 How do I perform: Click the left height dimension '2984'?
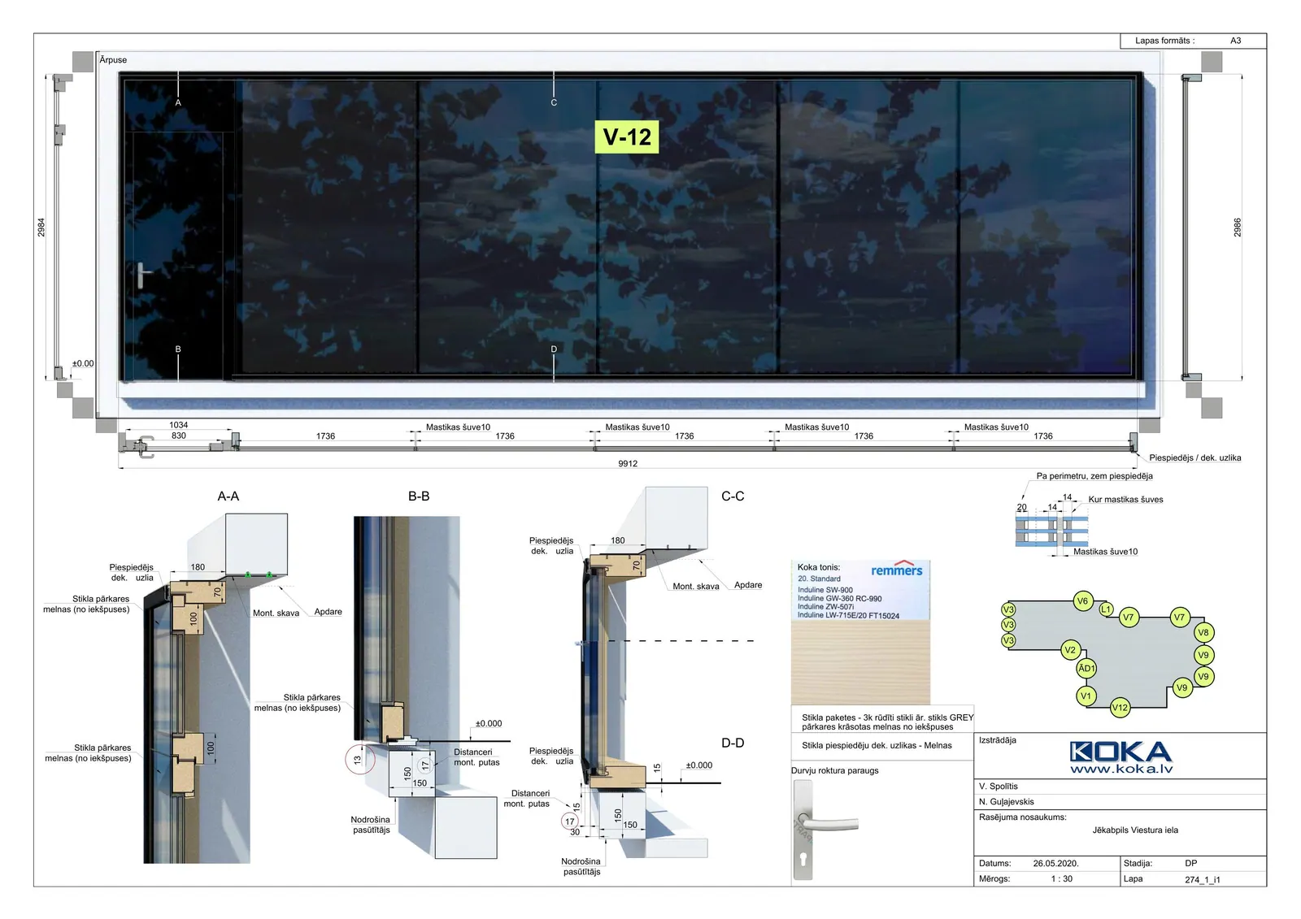click(x=41, y=228)
